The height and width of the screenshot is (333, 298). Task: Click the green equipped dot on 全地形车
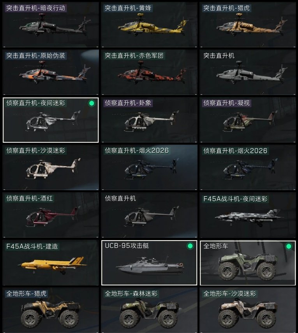(289, 246)
